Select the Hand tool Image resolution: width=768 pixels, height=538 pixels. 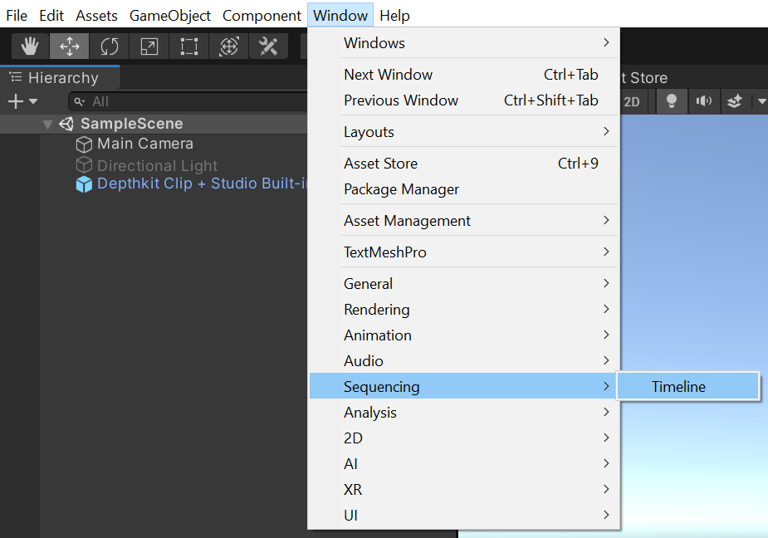pyautogui.click(x=30, y=46)
